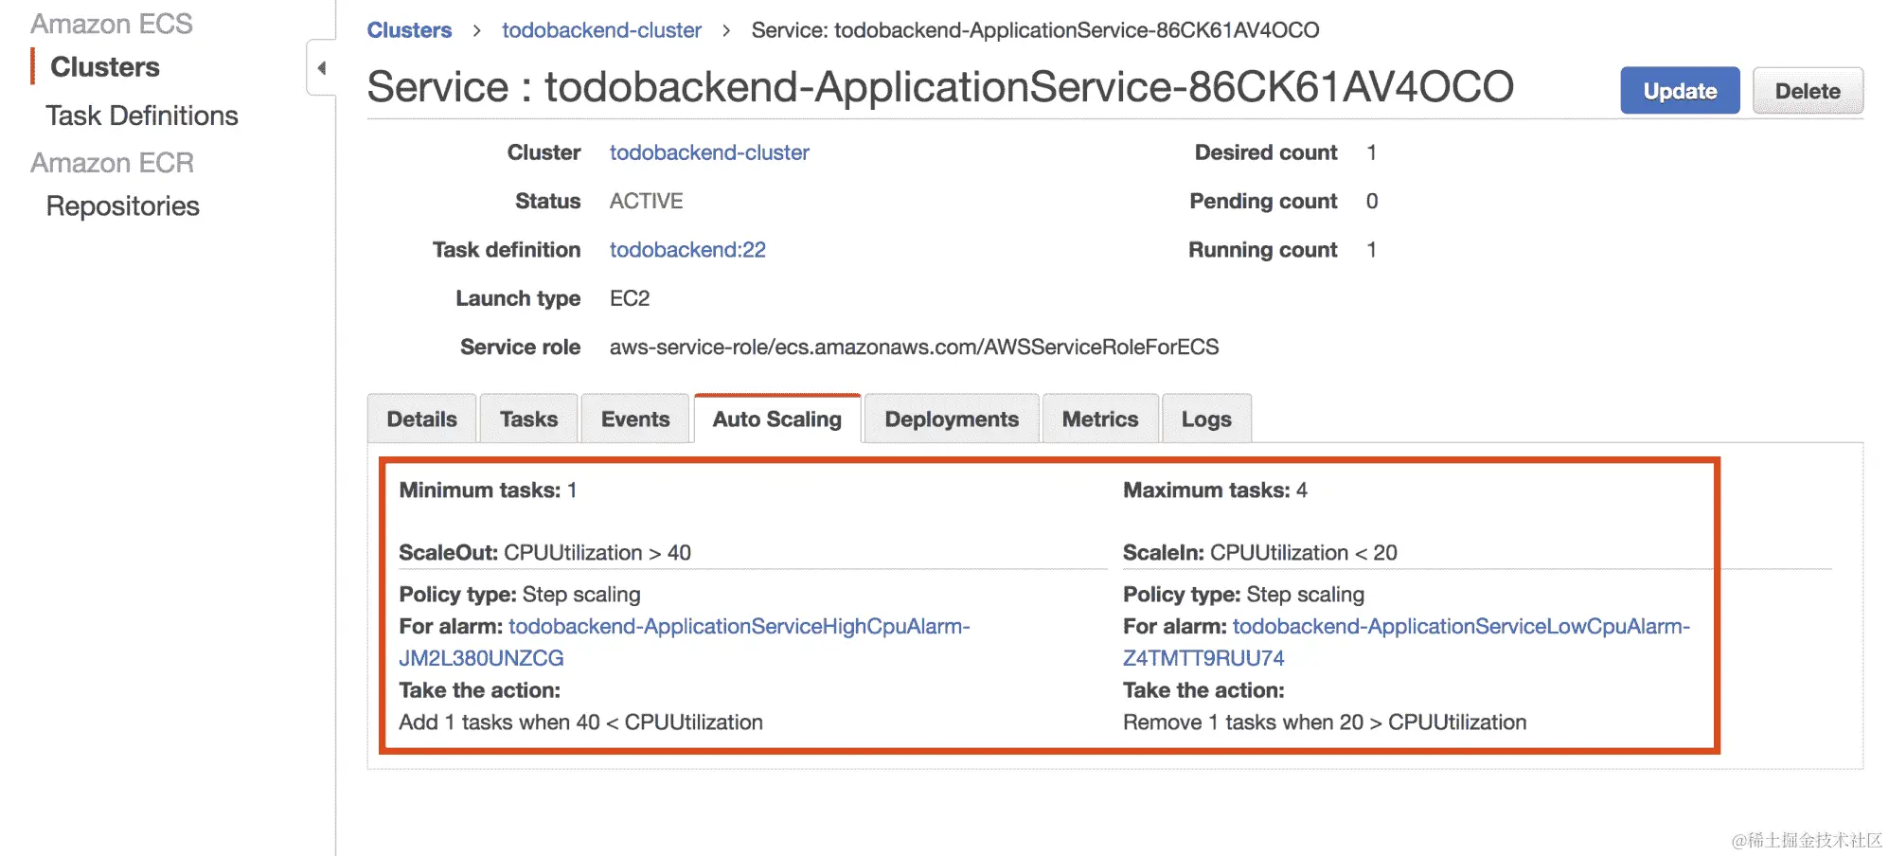1889x856 pixels.
Task: Open the todobackend-cluster Cluster field link
Action: point(708,152)
